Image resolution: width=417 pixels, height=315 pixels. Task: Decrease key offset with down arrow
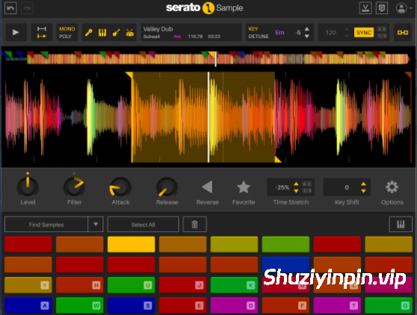(307, 36)
